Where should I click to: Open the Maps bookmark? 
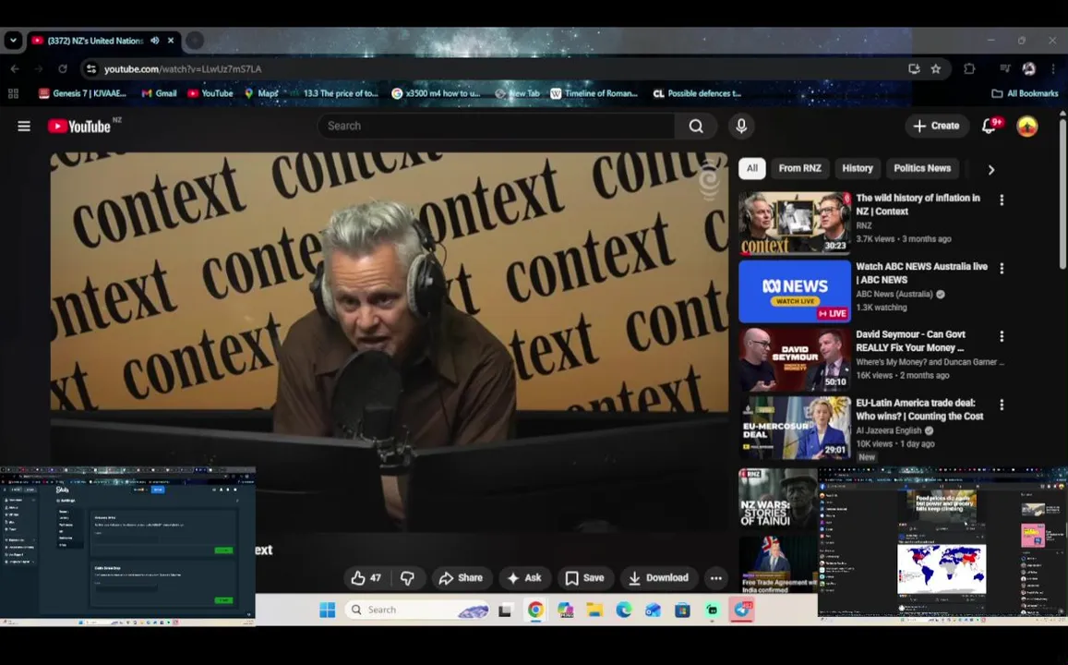point(261,93)
